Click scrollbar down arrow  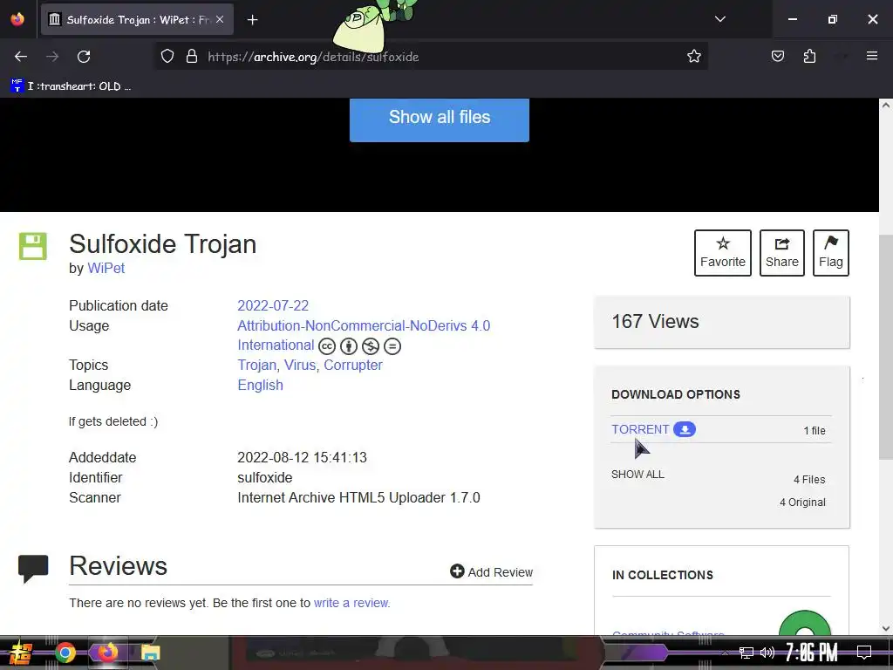(886, 628)
